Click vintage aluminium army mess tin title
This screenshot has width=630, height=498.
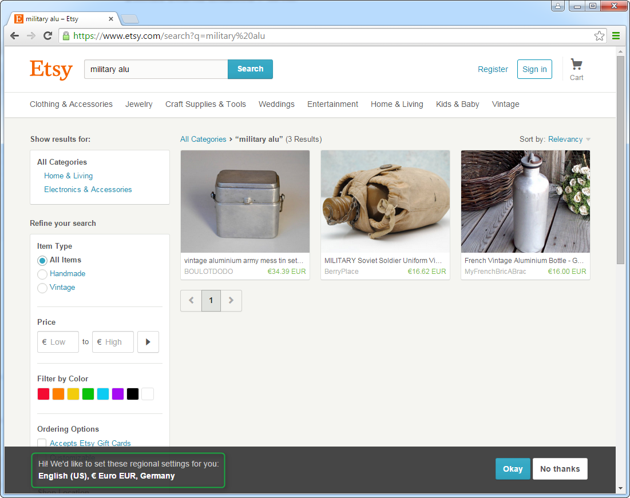(x=244, y=260)
